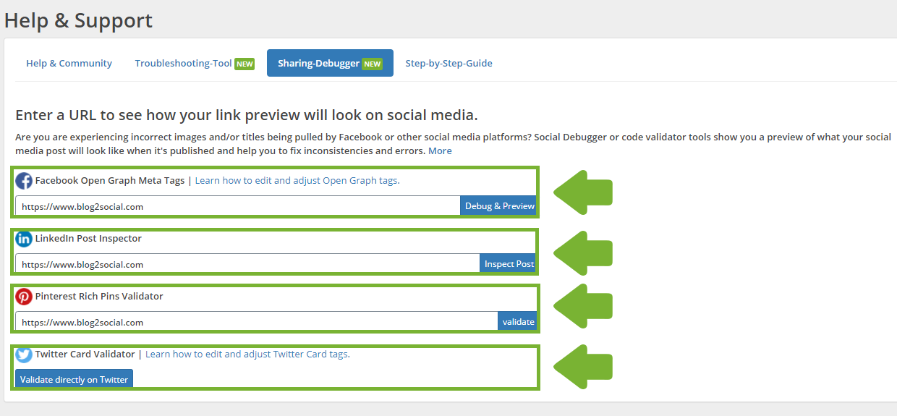Click the Inspect Post button
897x416 pixels.
tap(509, 263)
